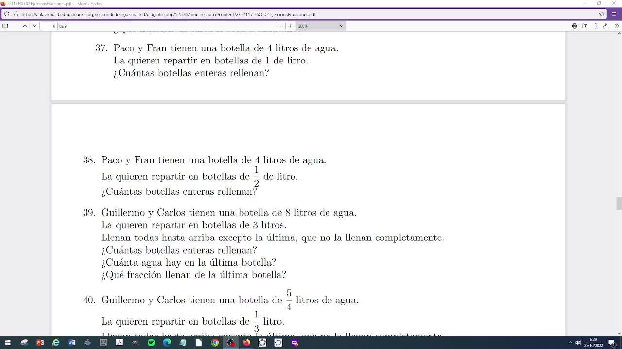
Task: Select the text annotation tool
Action: tap(596, 26)
